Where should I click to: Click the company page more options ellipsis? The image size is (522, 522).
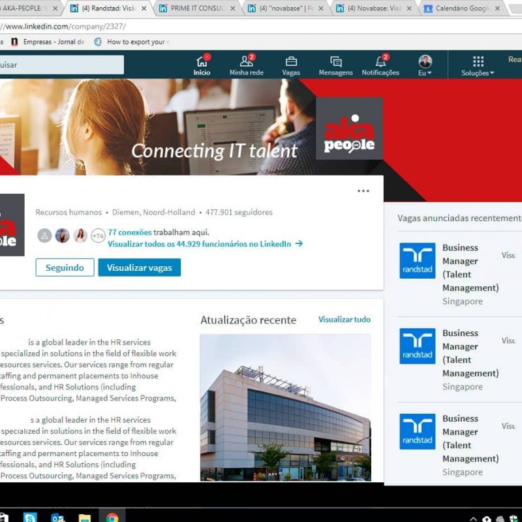pyautogui.click(x=363, y=191)
